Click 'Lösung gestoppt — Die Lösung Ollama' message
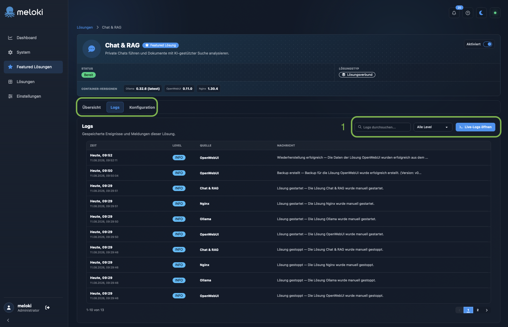The width and height of the screenshot is (508, 327). (x=326, y=280)
